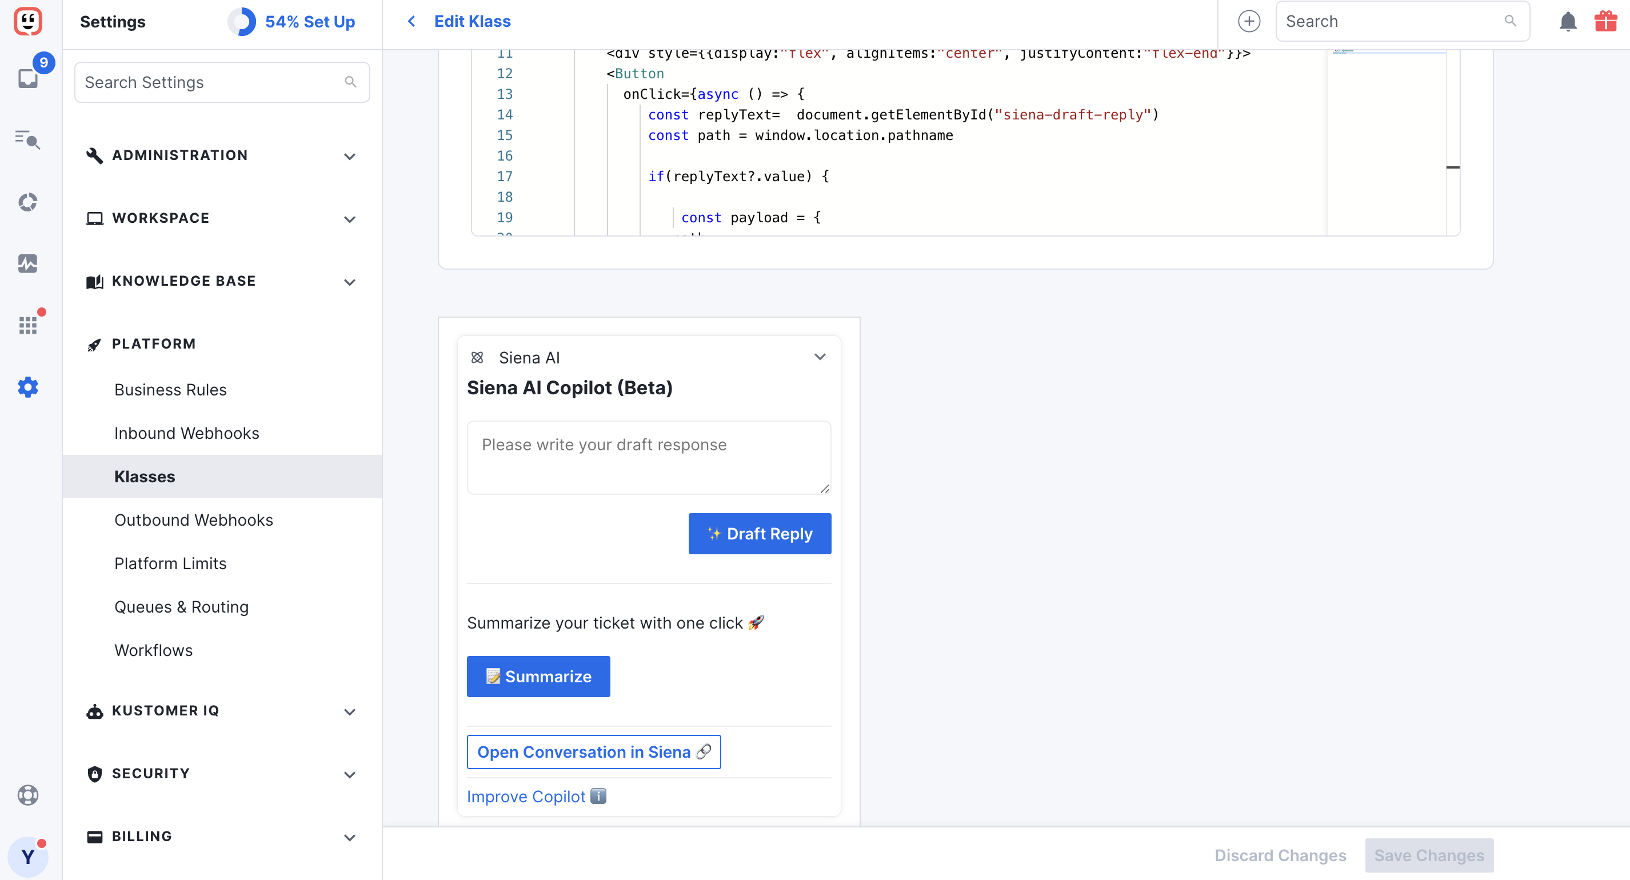
Task: Expand the Billing section chevron
Action: pyautogui.click(x=349, y=838)
